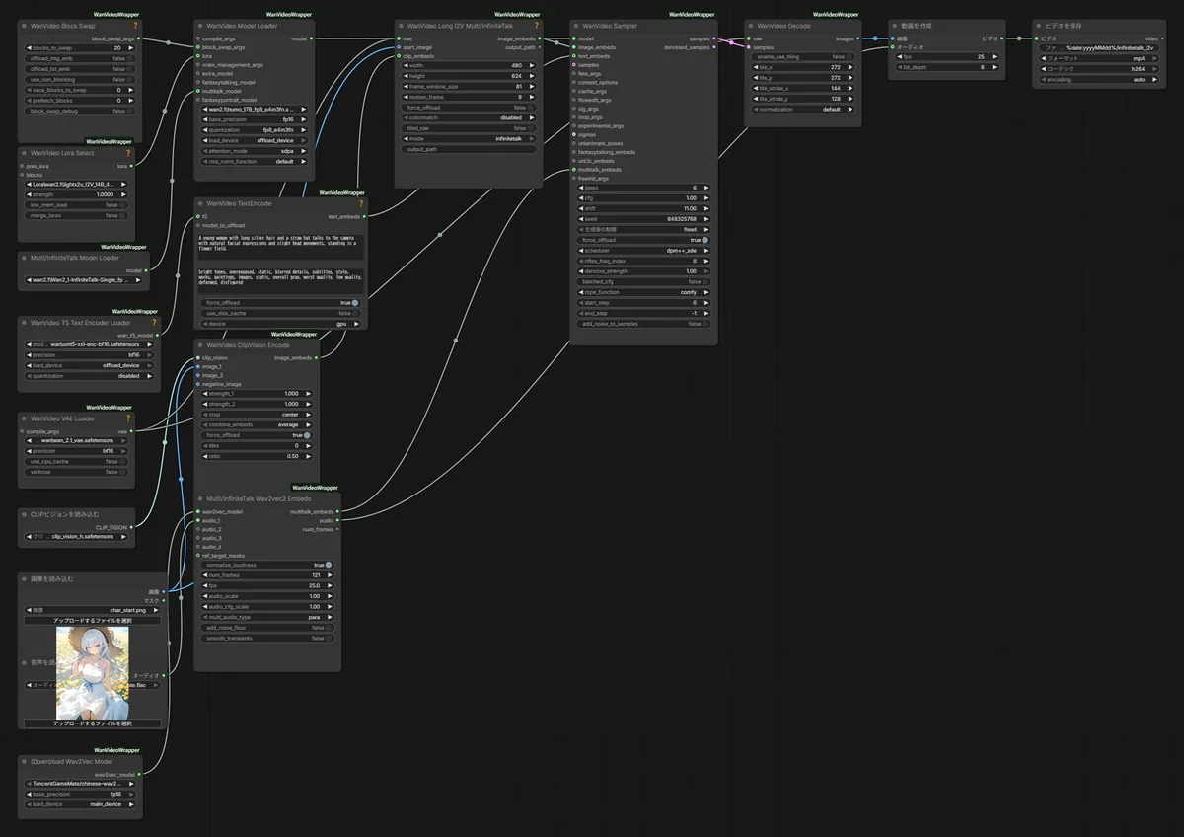Toggle batched_cfg in WanVideo Sampler
1184x837 pixels.
coord(642,281)
